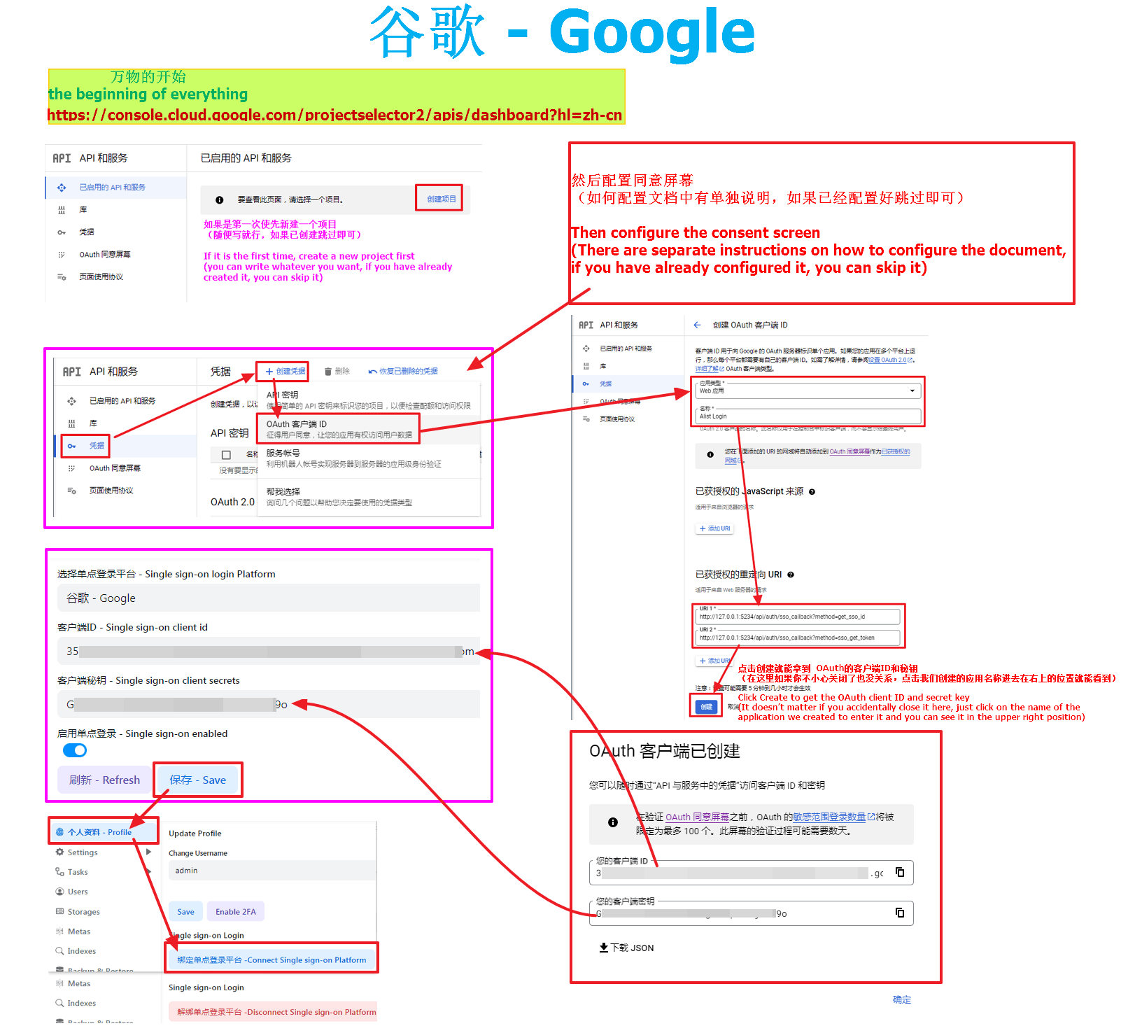Screen dimensions: 1121x1033
Task: Click Change Username admin field
Action: [x=272, y=870]
